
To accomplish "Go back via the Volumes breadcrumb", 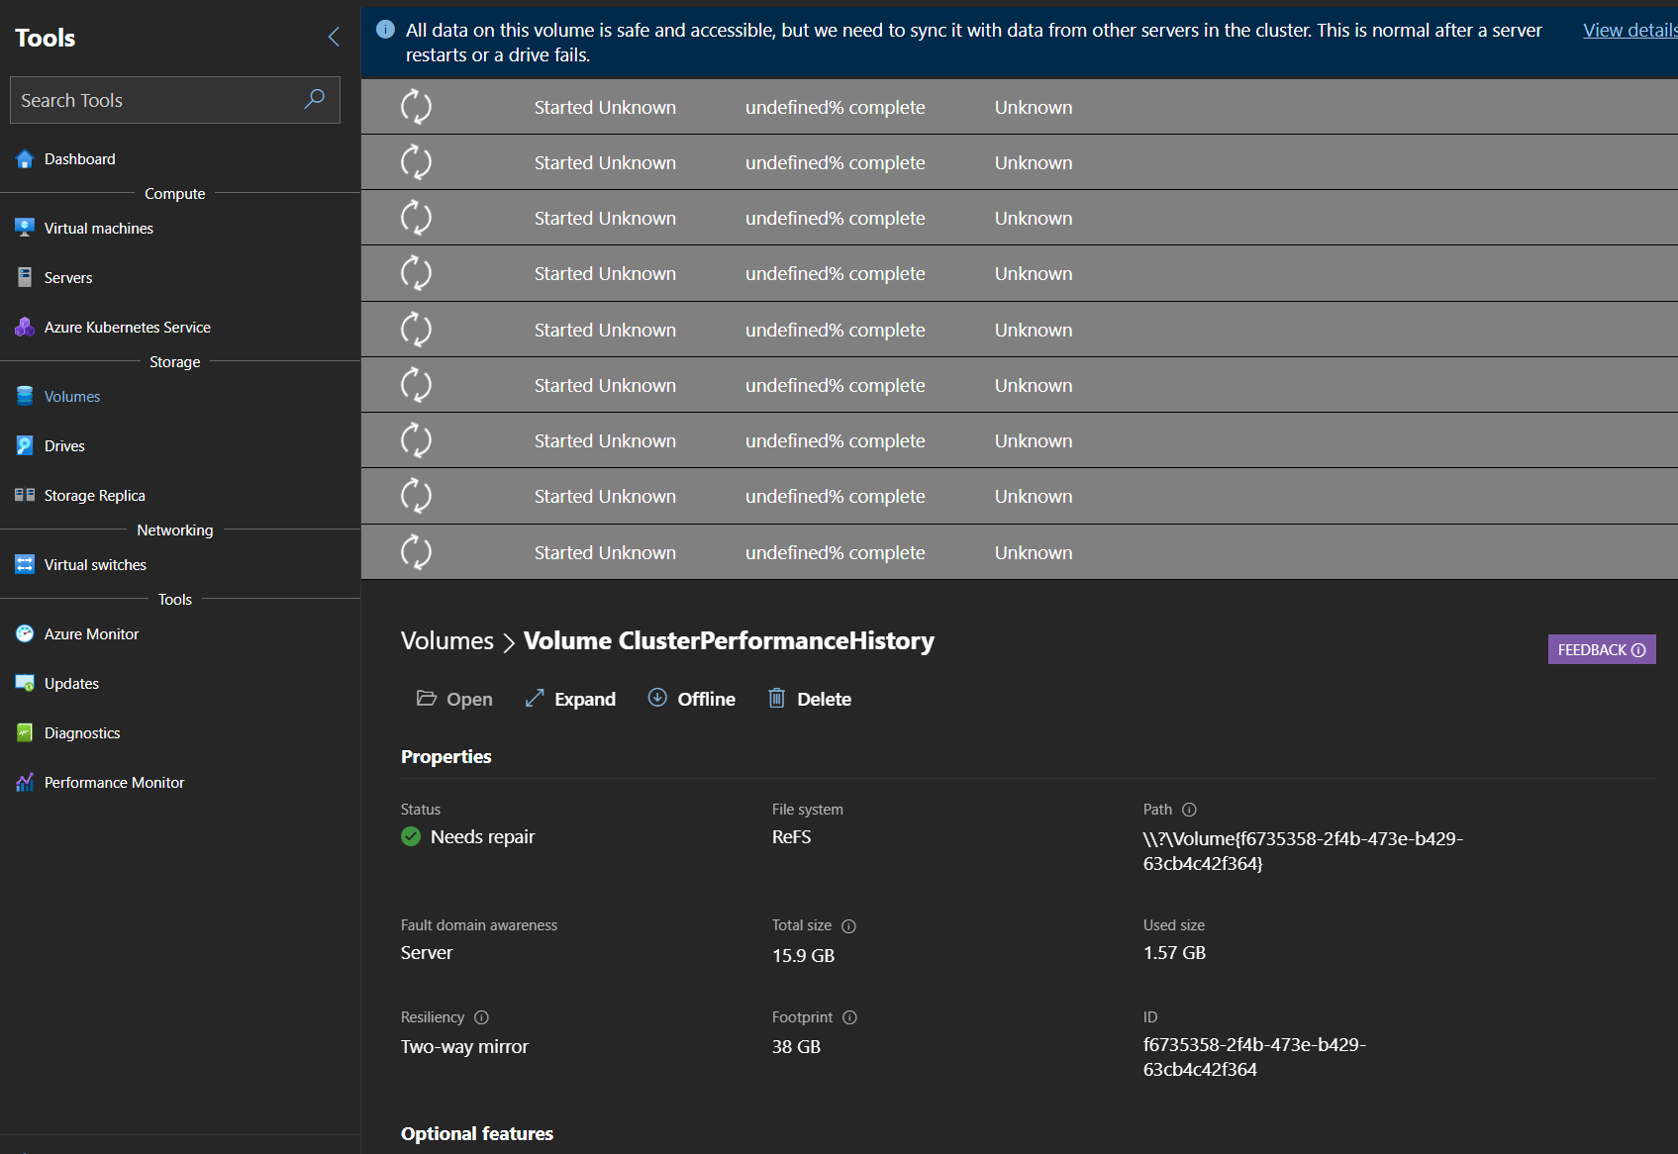I will point(446,640).
